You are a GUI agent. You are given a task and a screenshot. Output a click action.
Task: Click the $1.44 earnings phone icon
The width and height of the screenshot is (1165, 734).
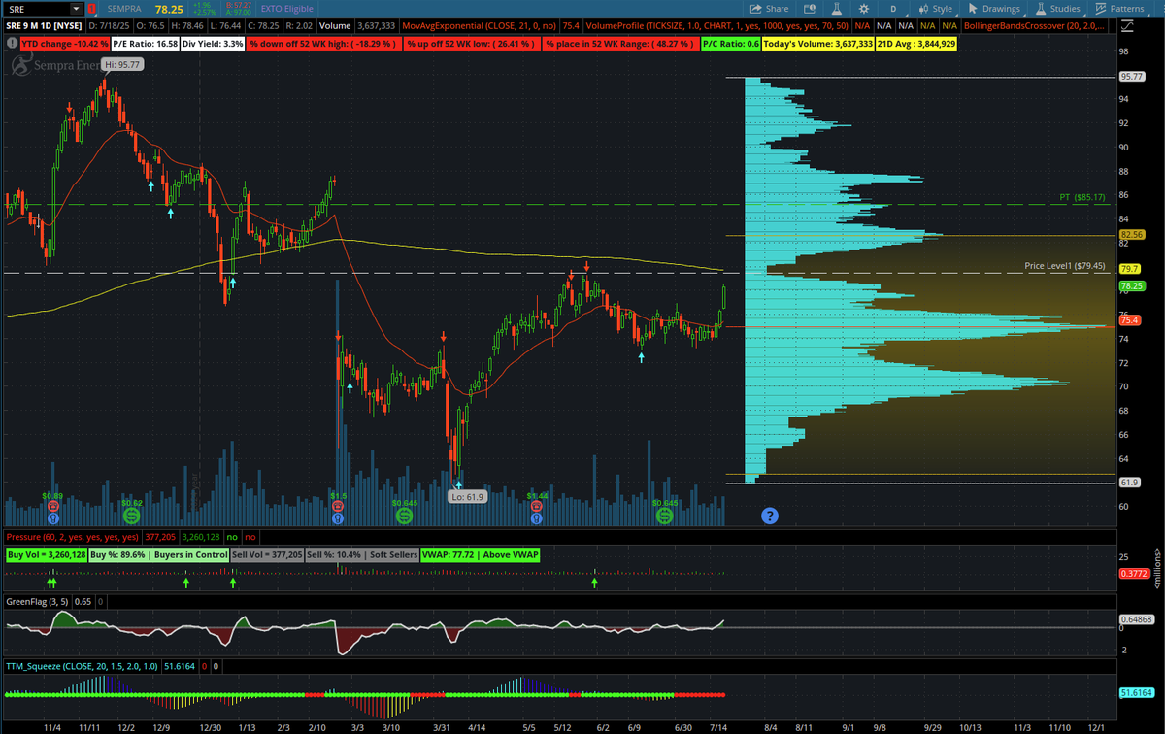[x=536, y=506]
